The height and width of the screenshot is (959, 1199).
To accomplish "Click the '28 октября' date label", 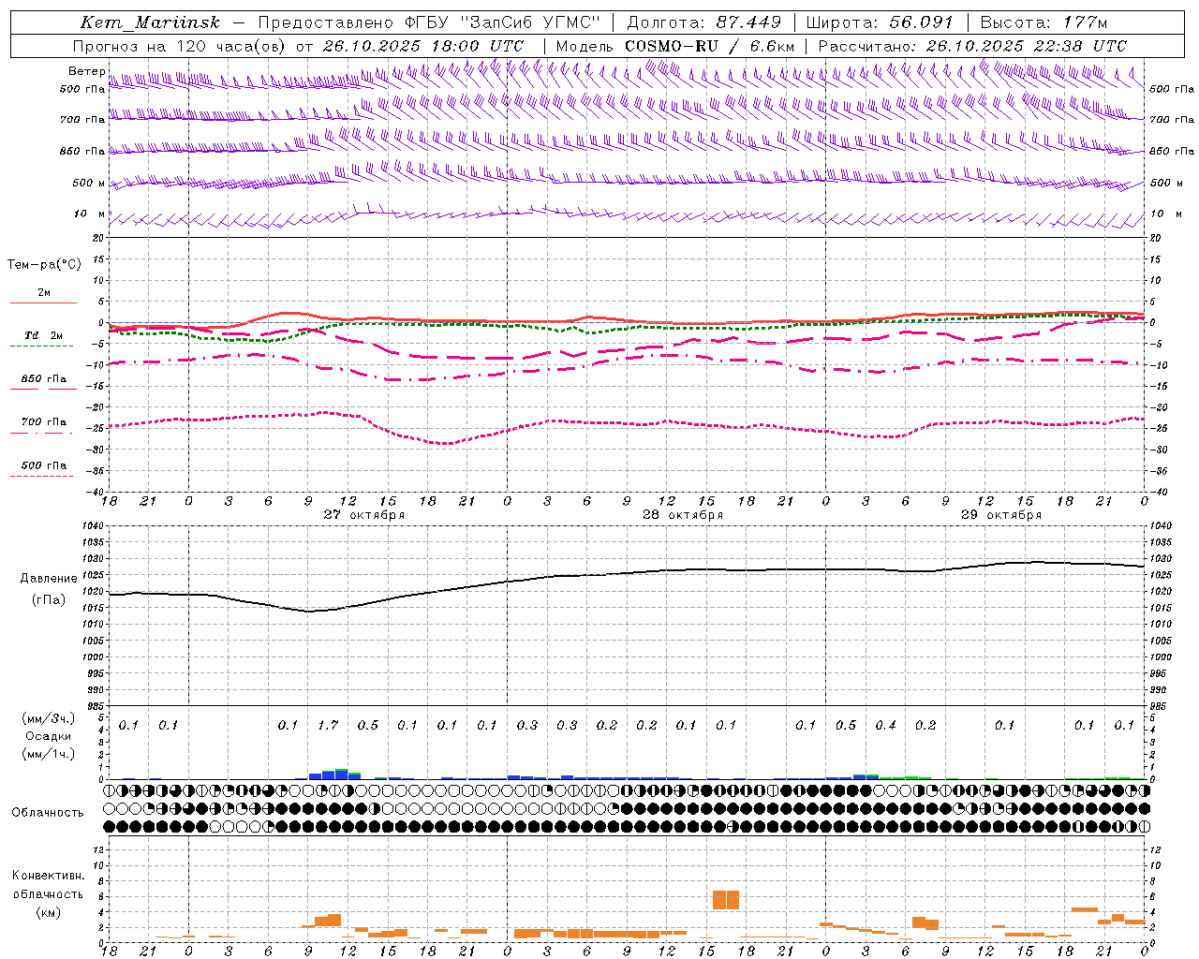I will (x=683, y=515).
